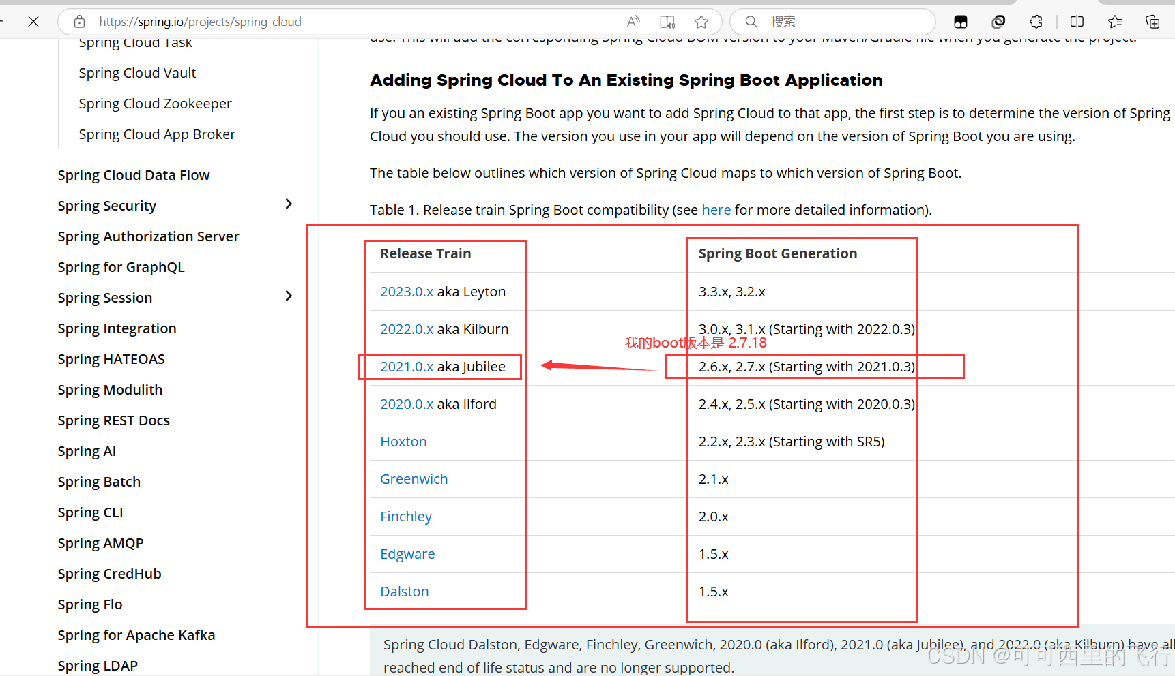Open the Dalston release train link
Image resolution: width=1175 pixels, height=676 pixels.
coord(405,591)
